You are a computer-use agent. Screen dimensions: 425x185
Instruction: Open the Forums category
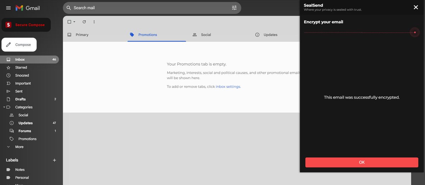click(x=29, y=131)
